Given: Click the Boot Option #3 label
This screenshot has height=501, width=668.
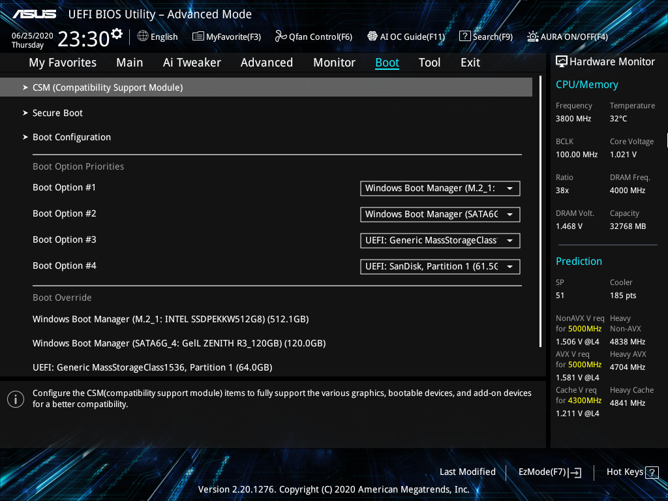Looking at the screenshot, I should pyautogui.click(x=65, y=239).
